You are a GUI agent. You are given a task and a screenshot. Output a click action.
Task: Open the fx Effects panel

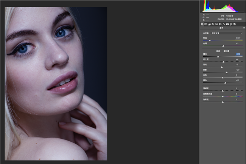tap(224, 24)
